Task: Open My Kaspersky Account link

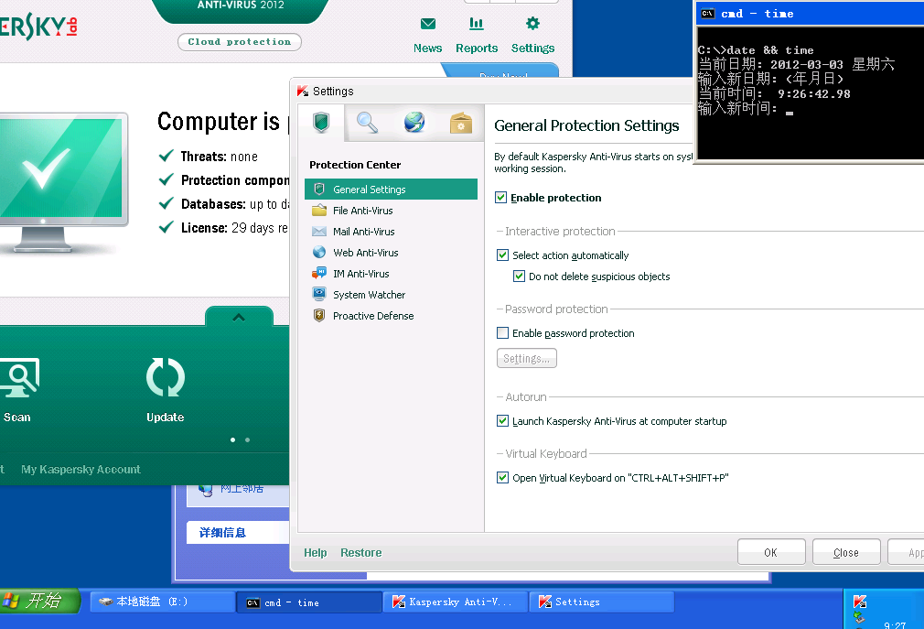Action: click(x=81, y=470)
